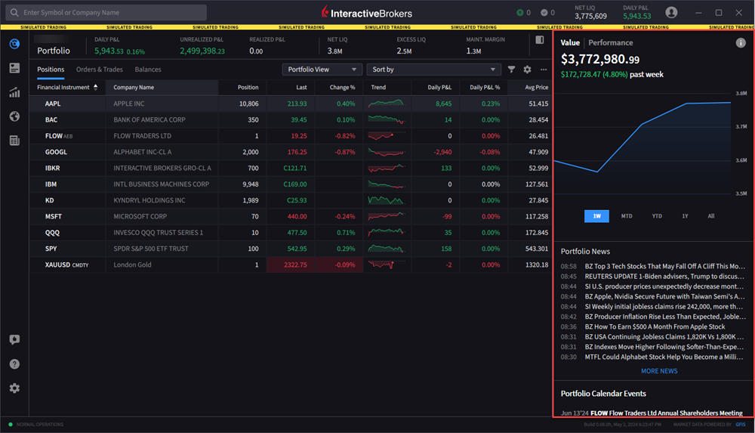Select the Value chart tab
Viewport: 755px width, 433px height.
tap(570, 43)
